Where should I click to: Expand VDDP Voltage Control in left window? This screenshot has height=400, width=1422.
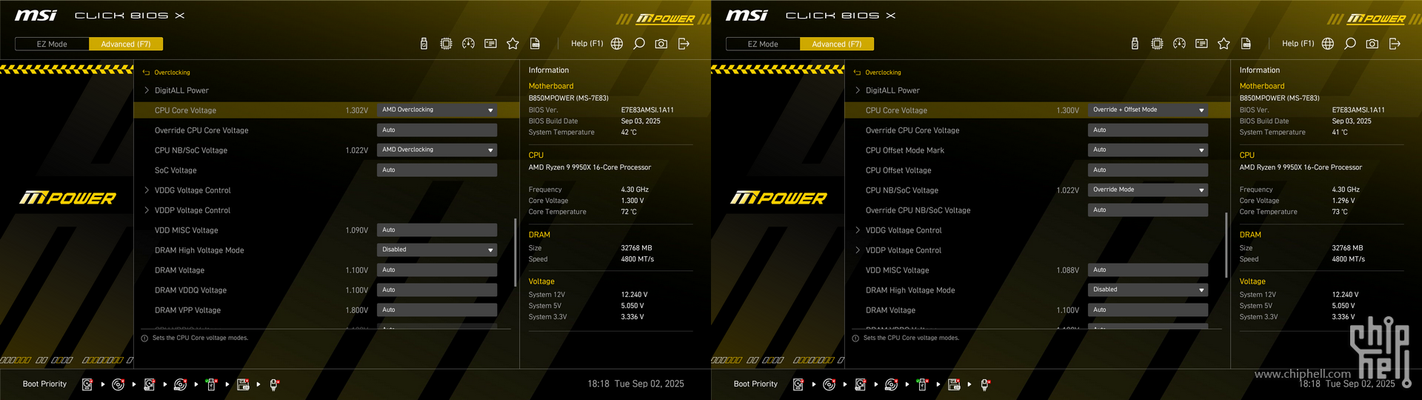(x=189, y=210)
